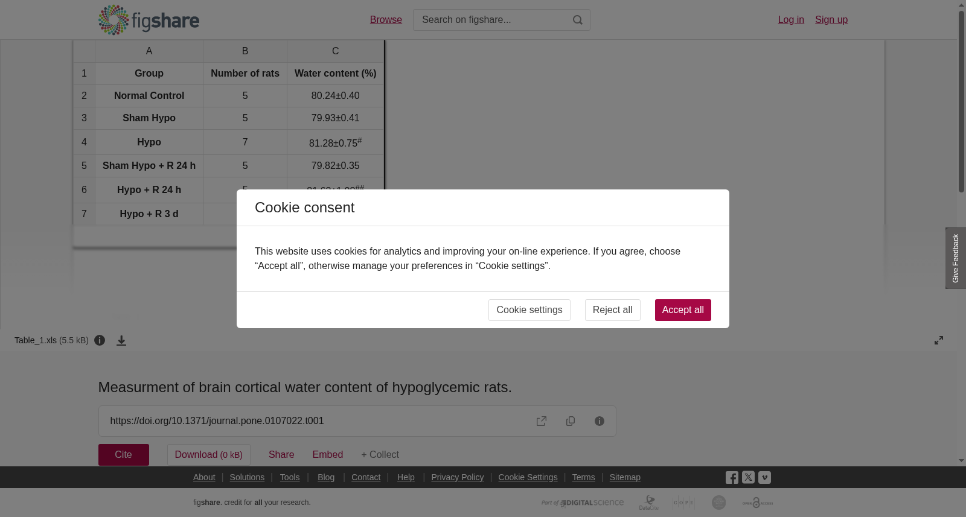Open the Browse link
This screenshot has width=966, height=517.
click(x=386, y=20)
